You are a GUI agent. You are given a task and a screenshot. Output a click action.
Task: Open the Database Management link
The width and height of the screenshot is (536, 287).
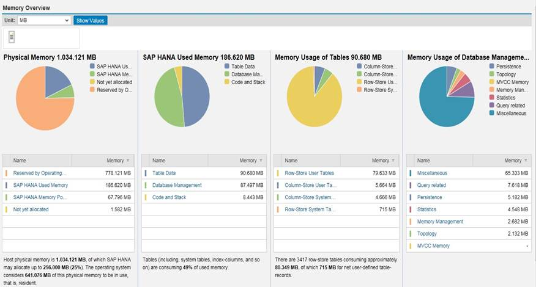[x=177, y=185]
